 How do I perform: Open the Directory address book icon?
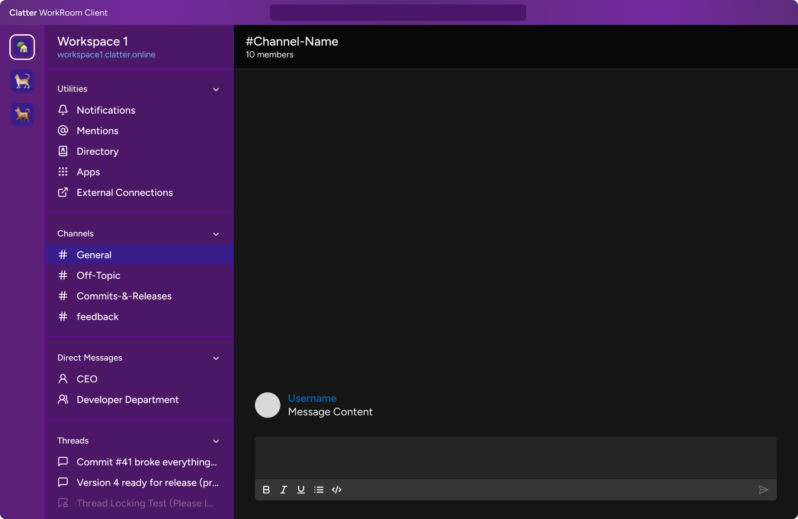[x=62, y=151]
